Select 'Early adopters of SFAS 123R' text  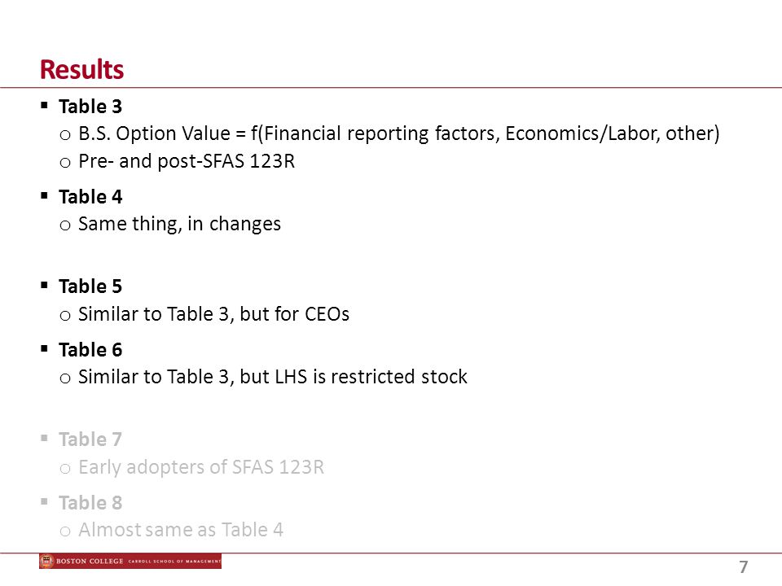tap(201, 467)
